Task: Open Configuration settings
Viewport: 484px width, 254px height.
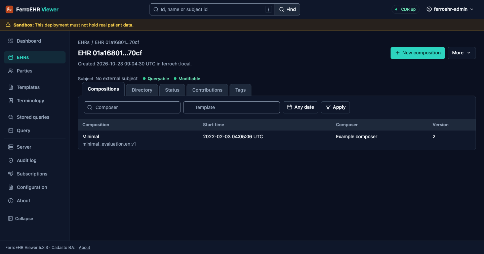Action: click(x=35, y=187)
